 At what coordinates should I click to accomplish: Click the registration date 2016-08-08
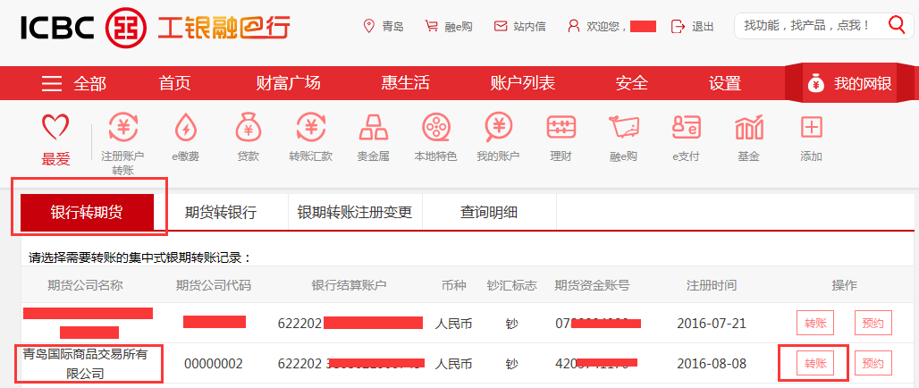pos(712,363)
